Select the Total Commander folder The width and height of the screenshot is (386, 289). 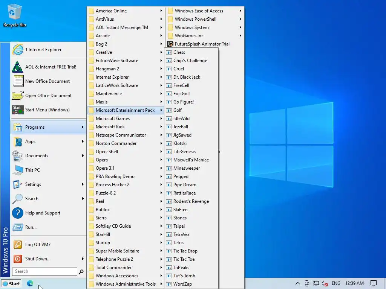(x=126, y=268)
